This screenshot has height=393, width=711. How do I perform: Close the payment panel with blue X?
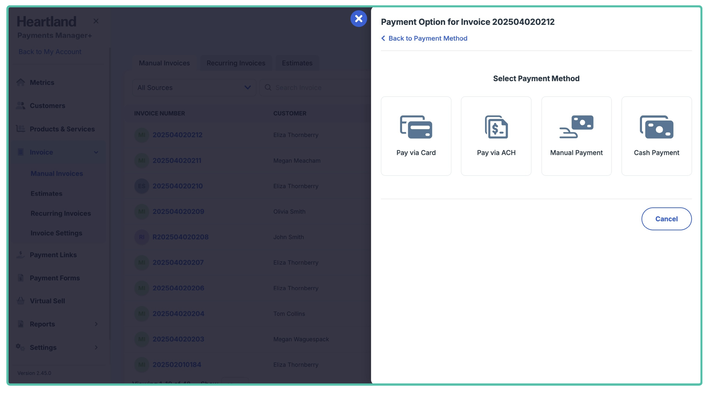click(358, 19)
